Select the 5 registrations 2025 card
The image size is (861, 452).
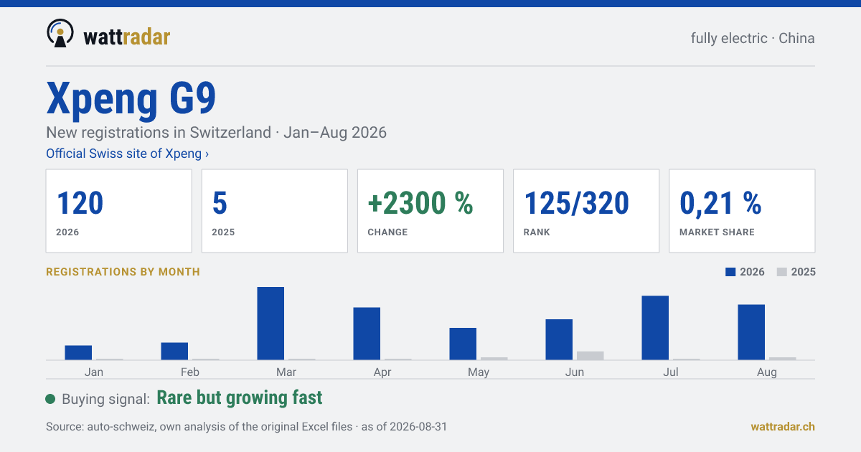click(x=275, y=211)
